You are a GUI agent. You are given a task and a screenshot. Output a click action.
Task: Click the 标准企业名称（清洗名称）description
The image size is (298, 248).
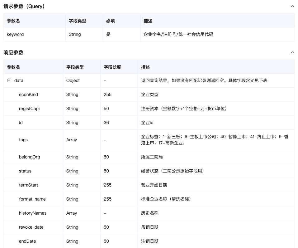click(x=166, y=199)
